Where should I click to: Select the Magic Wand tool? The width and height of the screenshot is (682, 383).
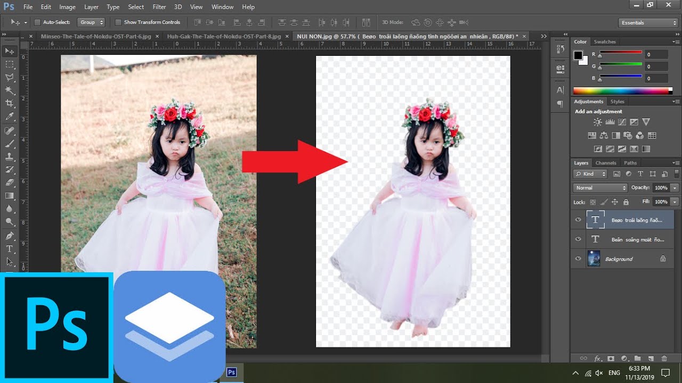[x=10, y=90]
